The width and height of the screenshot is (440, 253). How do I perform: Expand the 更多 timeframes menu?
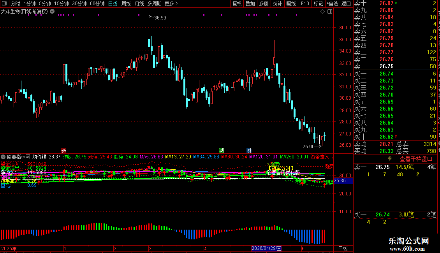tap(171, 4)
